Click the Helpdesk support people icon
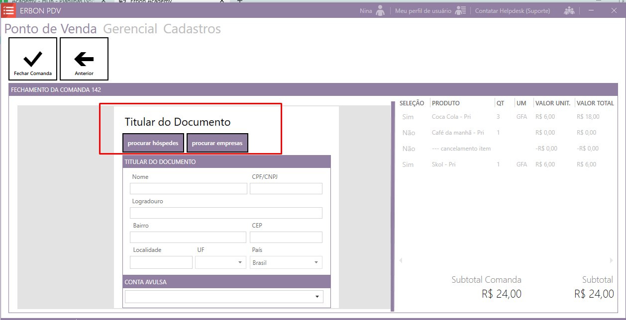626x320 pixels. [569, 10]
